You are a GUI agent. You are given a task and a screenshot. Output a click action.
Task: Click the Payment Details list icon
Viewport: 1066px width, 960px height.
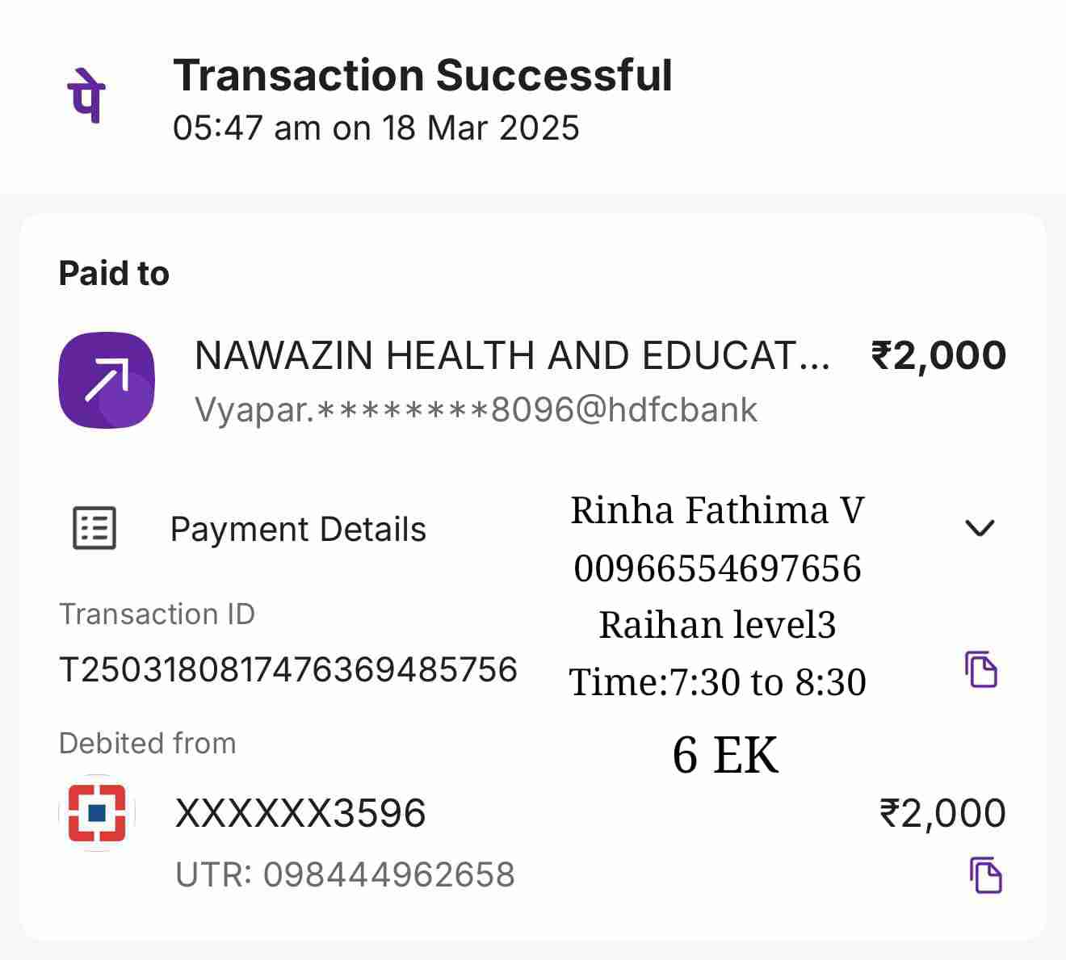click(x=94, y=529)
